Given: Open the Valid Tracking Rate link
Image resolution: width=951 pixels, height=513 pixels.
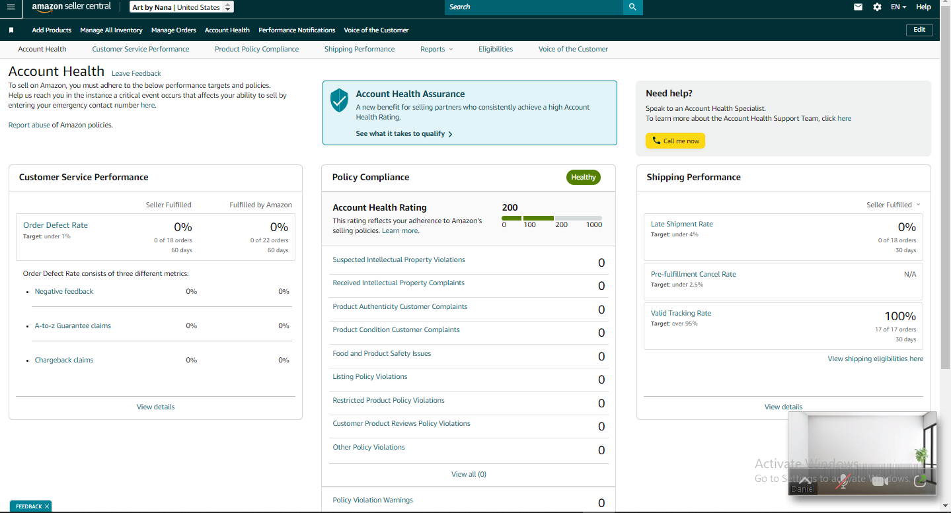Looking at the screenshot, I should point(681,314).
